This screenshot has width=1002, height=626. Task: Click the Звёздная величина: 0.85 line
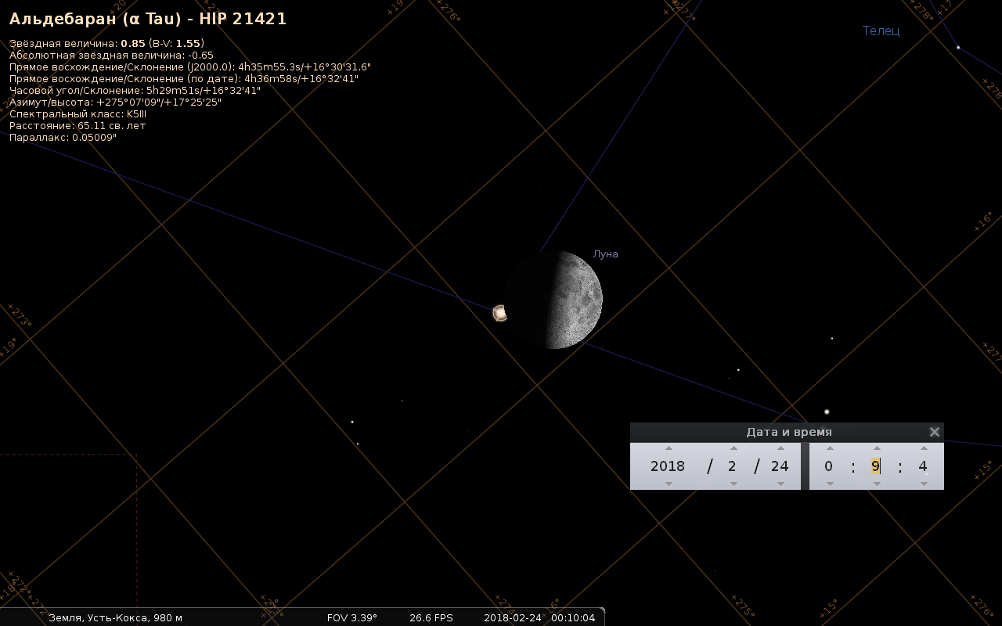click(106, 44)
